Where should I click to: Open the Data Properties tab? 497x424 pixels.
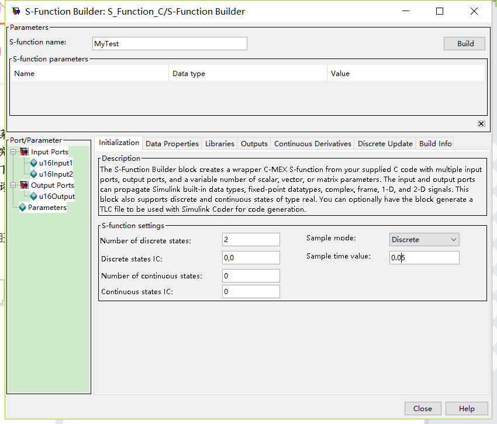(x=172, y=144)
